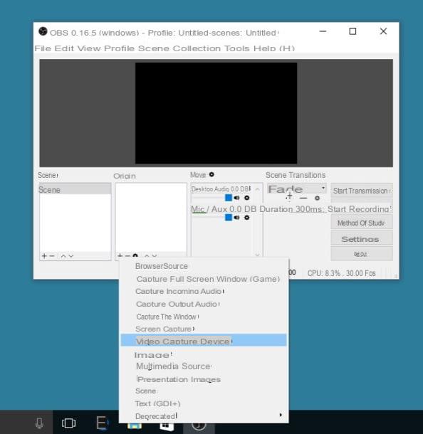Move the scene up with the arrow
The width and height of the screenshot is (423, 434).
click(63, 256)
